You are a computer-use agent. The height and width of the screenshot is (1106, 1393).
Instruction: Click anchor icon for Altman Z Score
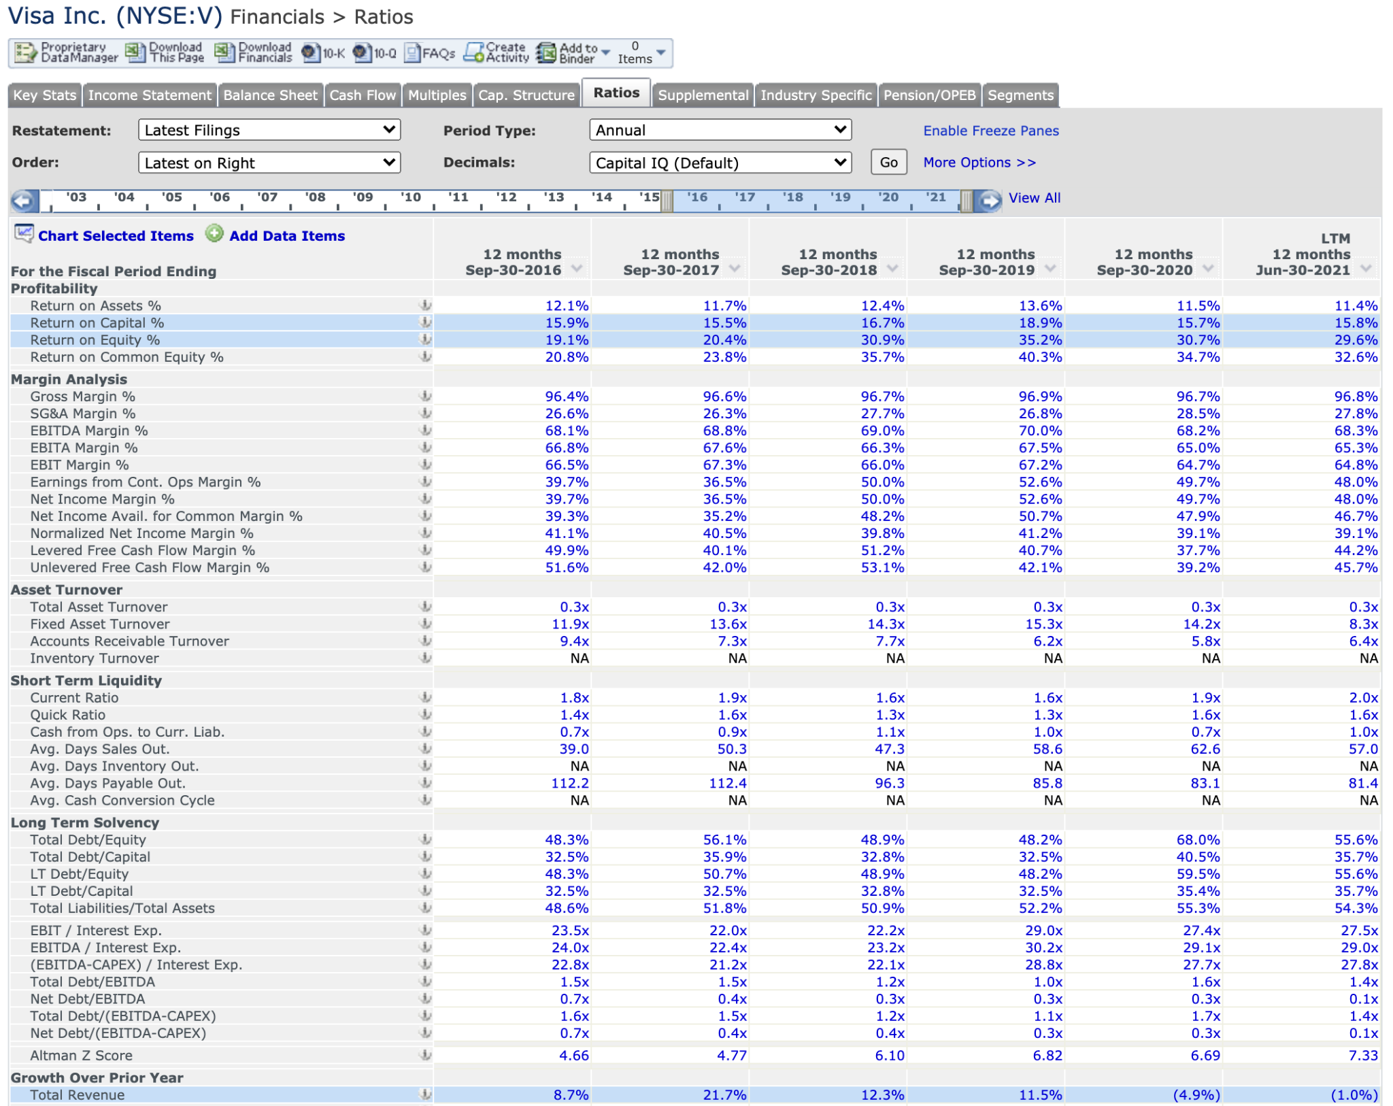point(425,1056)
